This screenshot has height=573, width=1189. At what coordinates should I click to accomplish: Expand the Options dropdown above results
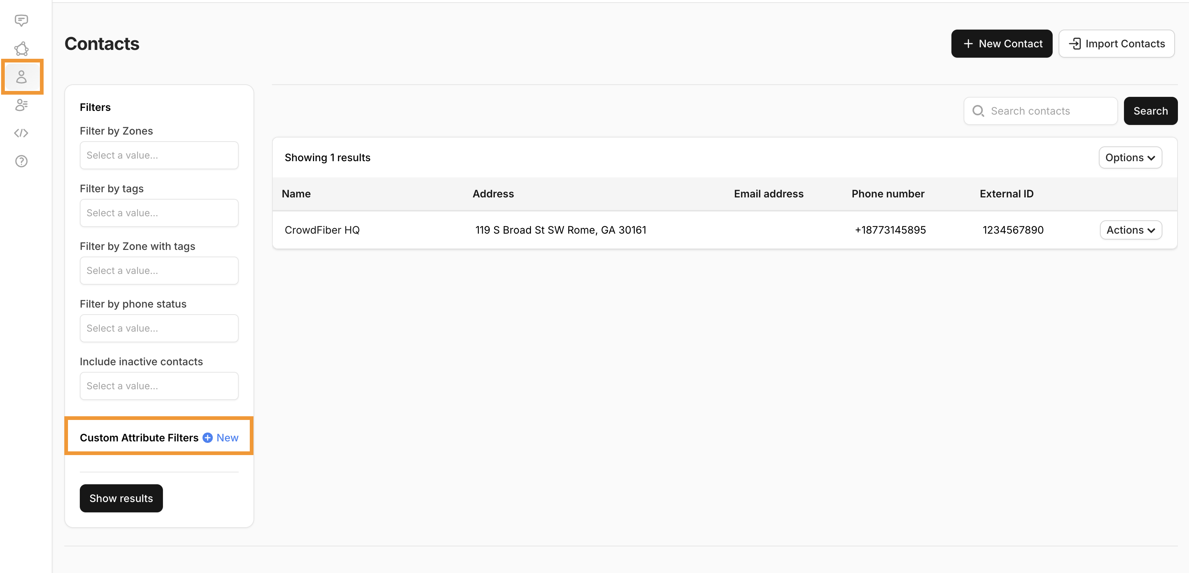point(1130,157)
